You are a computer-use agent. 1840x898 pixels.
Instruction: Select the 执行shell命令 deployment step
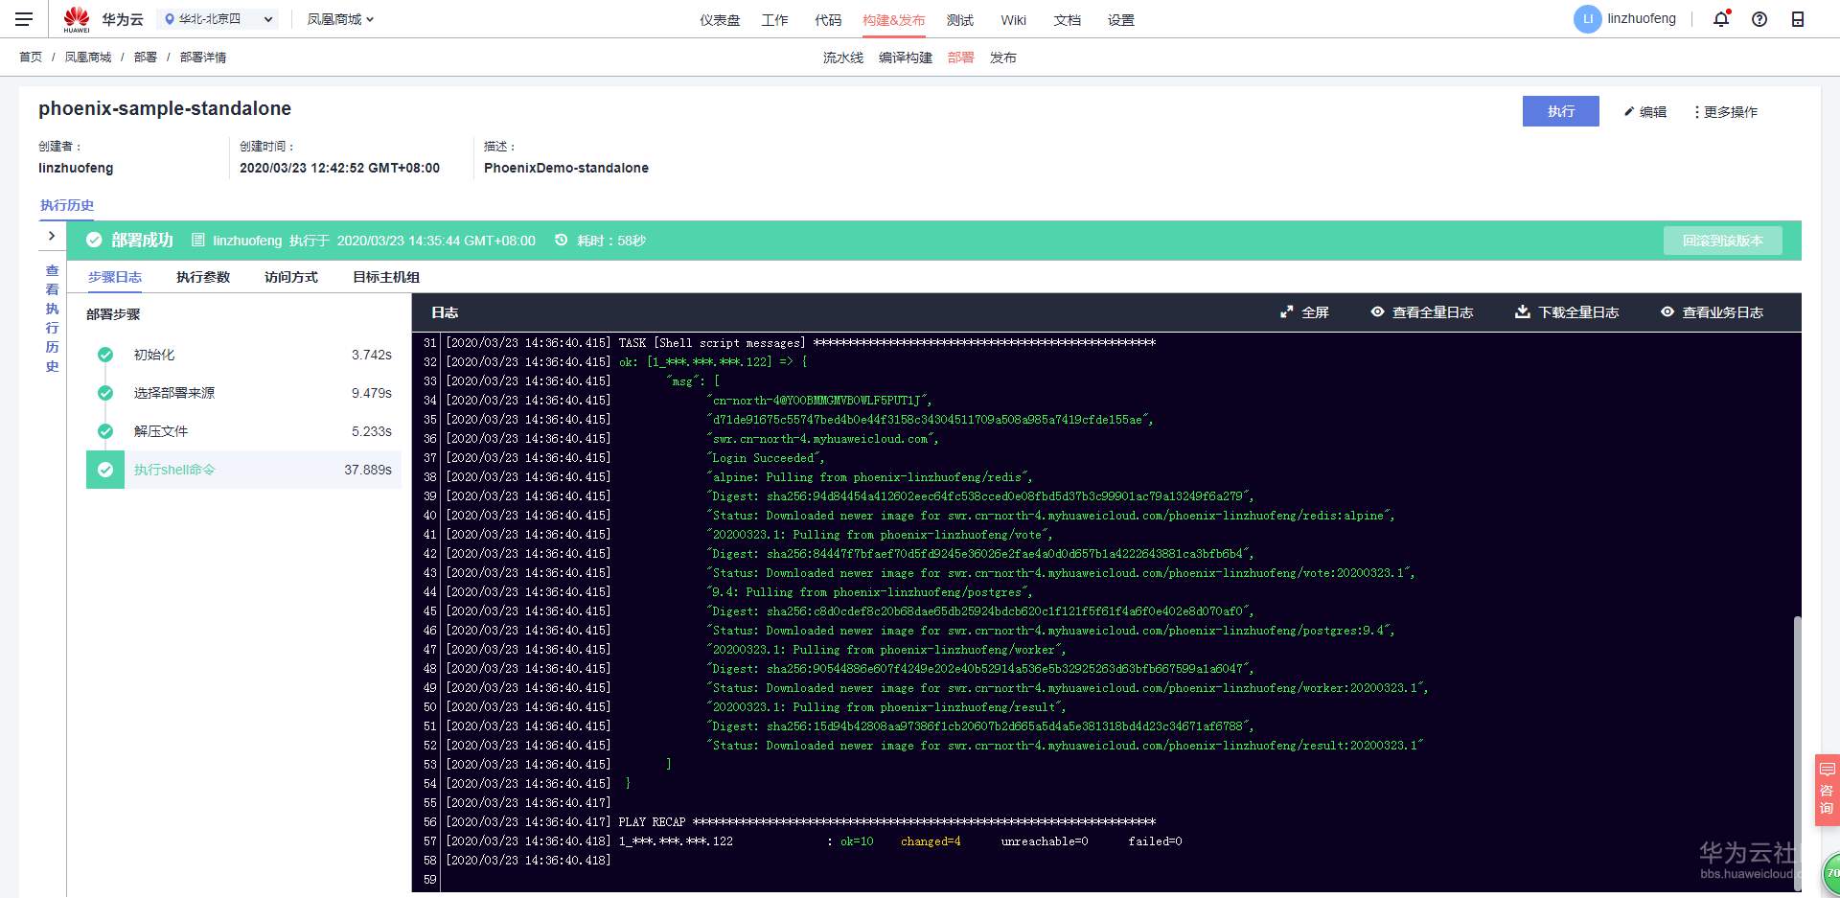click(243, 470)
